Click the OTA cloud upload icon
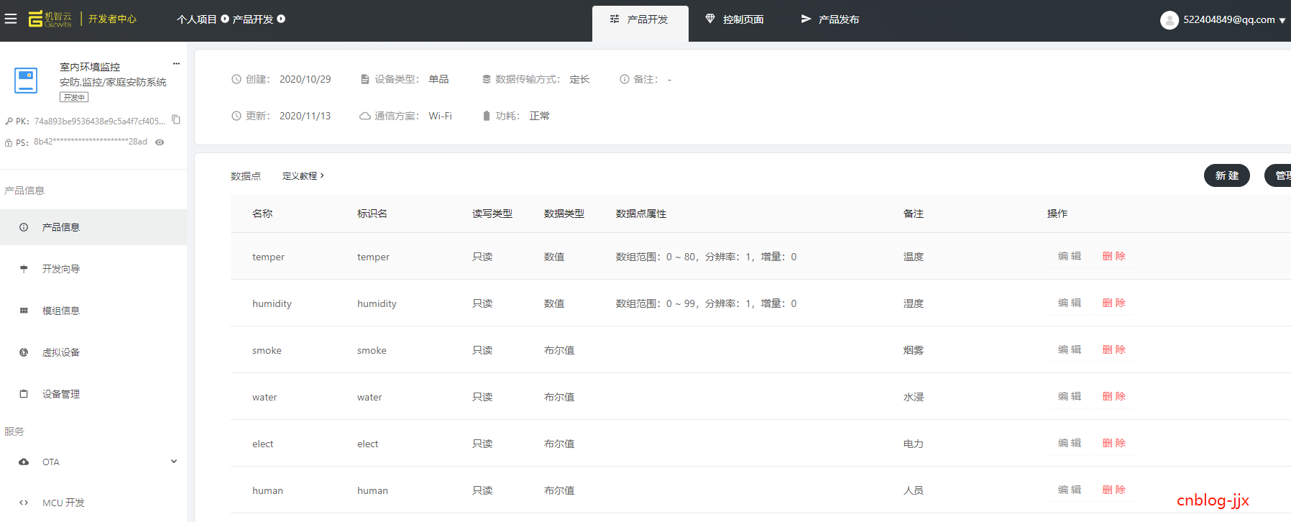The width and height of the screenshot is (1291, 522). click(24, 462)
